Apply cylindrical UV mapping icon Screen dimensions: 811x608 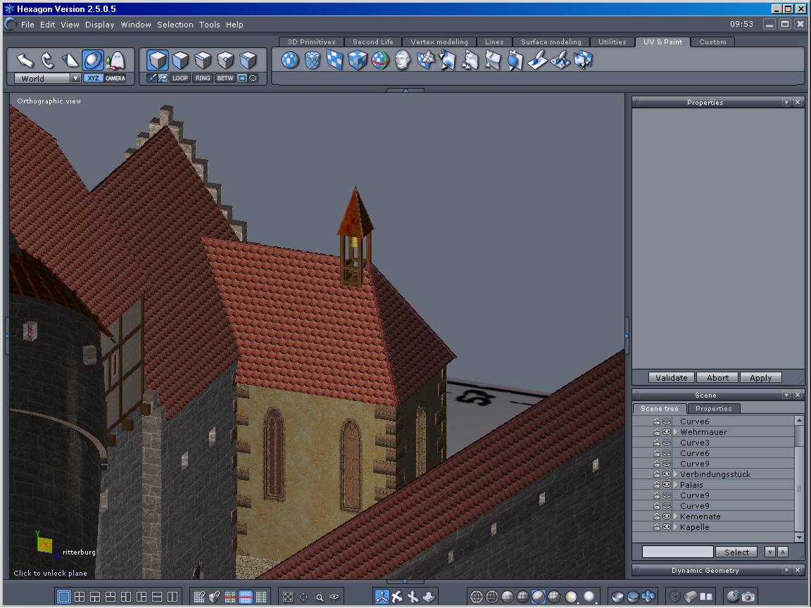pyautogui.click(x=313, y=61)
